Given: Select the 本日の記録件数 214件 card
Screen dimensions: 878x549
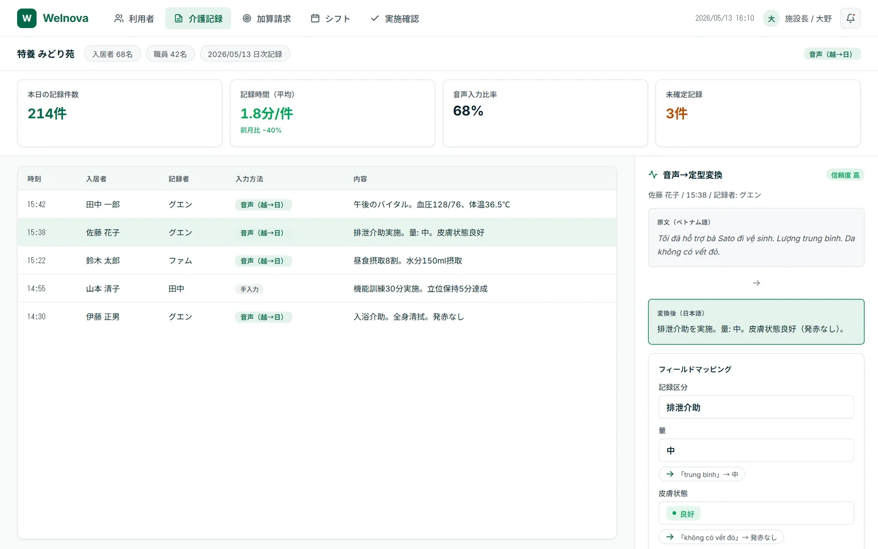Looking at the screenshot, I should (x=120, y=113).
